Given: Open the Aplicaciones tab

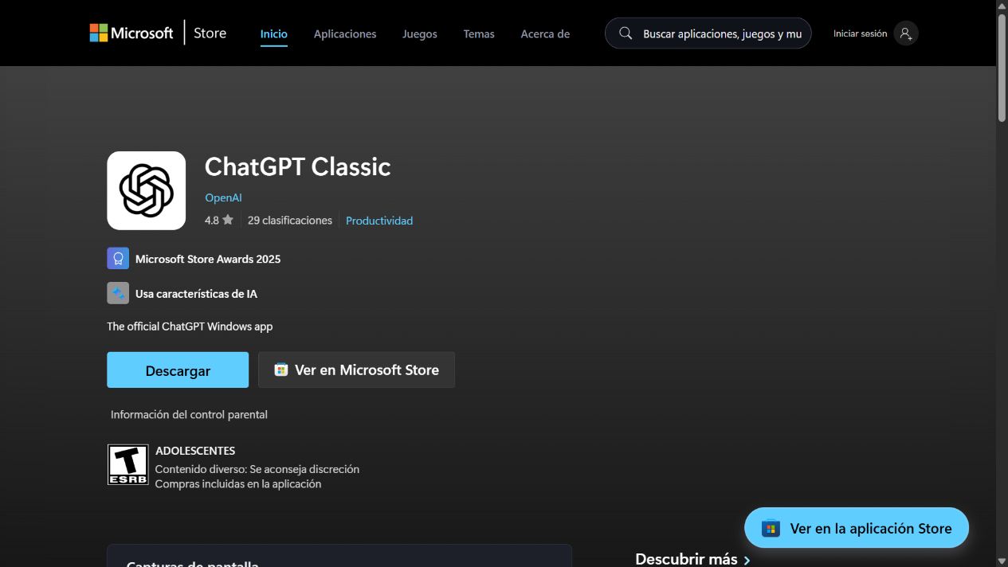Looking at the screenshot, I should tap(345, 33).
